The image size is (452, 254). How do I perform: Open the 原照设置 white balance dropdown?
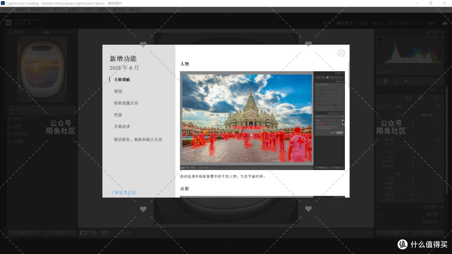click(x=428, y=115)
